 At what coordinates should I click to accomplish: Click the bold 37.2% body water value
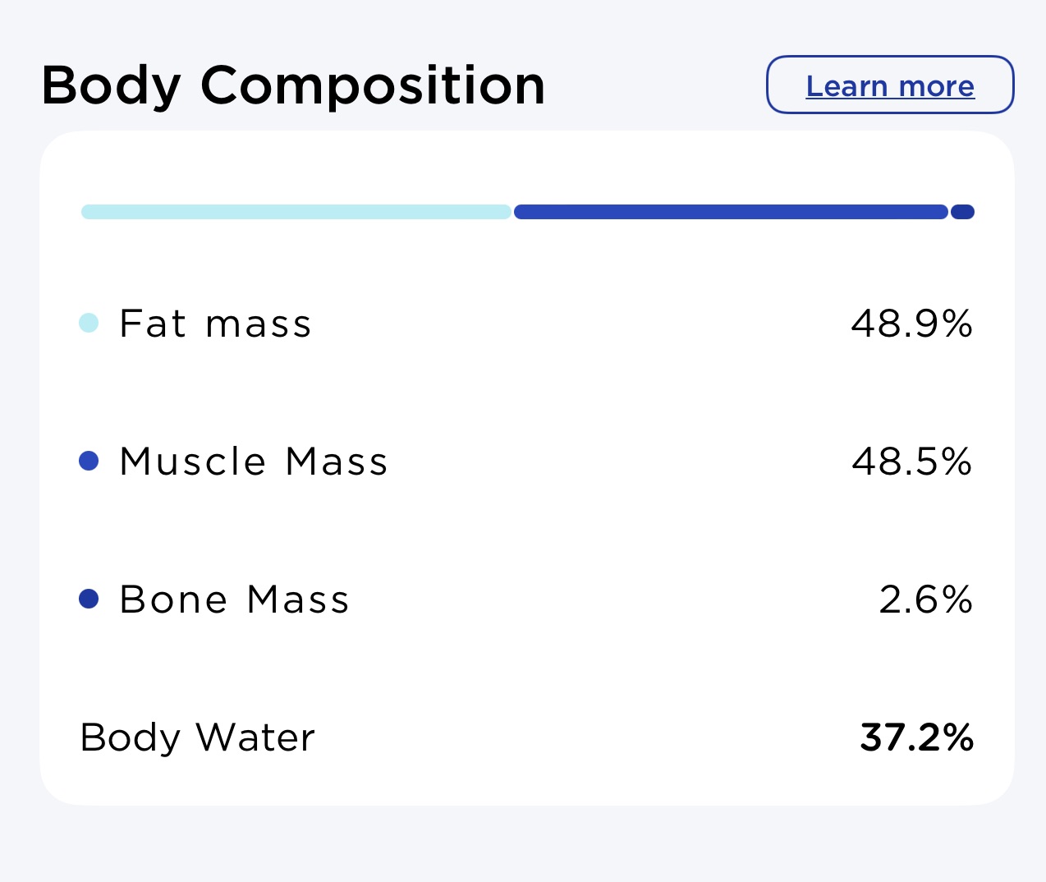(x=916, y=737)
